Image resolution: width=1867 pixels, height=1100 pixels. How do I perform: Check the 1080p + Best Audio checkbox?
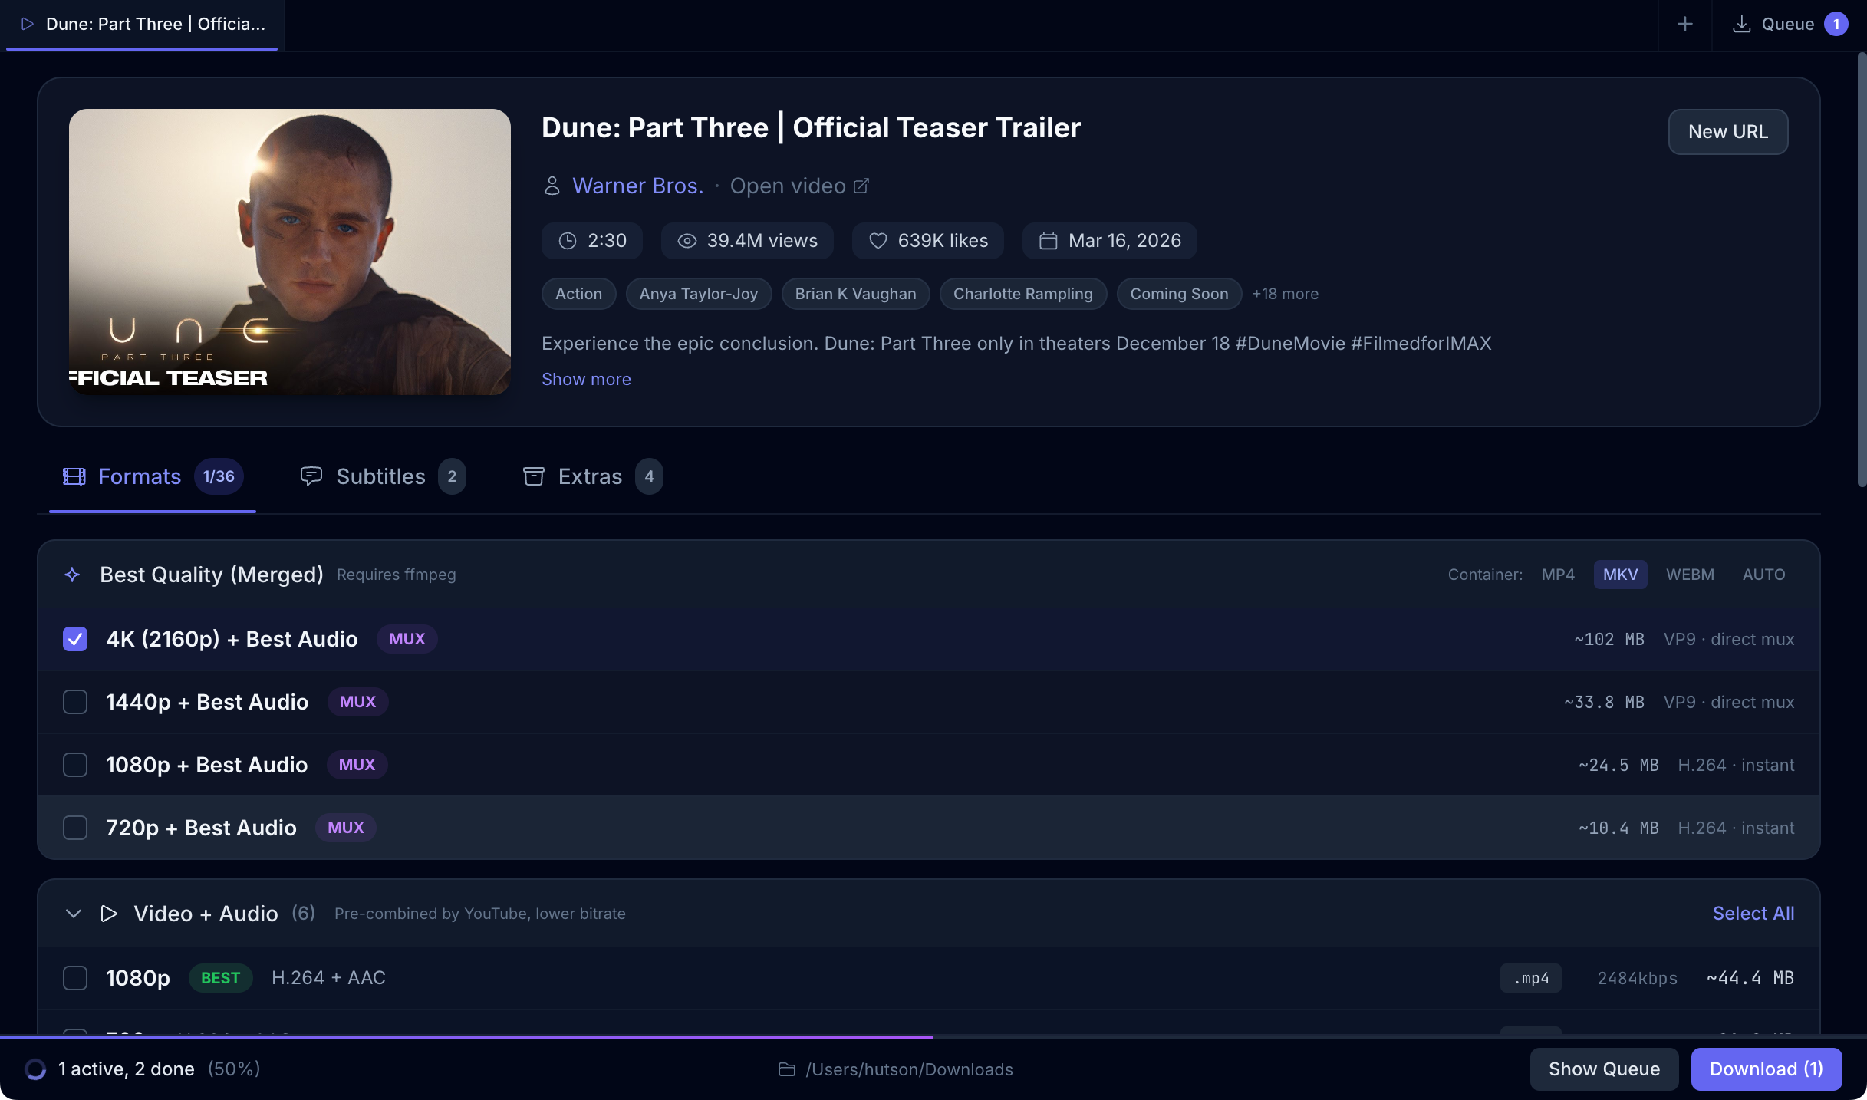click(x=75, y=765)
